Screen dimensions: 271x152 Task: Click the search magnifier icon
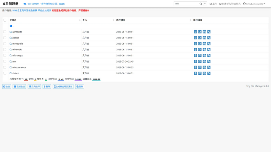201,4
